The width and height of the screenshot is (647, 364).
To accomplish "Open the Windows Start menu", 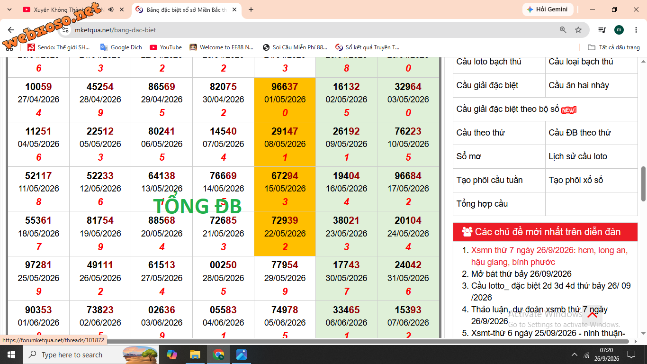I will pyautogui.click(x=11, y=355).
